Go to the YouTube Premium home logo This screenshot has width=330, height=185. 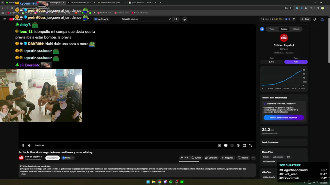(16, 19)
